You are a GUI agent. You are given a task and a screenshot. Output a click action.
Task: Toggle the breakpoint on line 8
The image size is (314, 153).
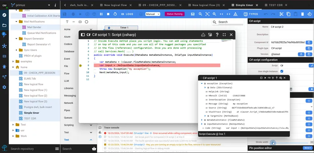(x=80, y=65)
